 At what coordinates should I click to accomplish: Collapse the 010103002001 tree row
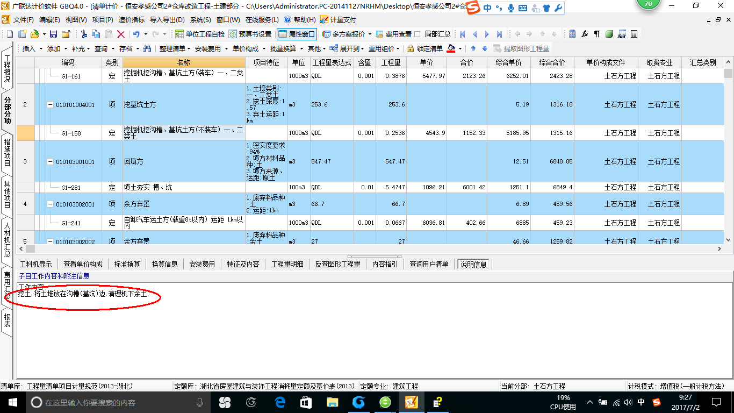tap(51, 204)
